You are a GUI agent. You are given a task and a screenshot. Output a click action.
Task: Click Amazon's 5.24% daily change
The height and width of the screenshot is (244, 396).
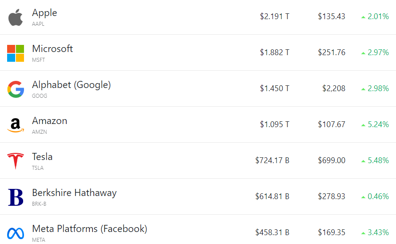tap(378, 124)
